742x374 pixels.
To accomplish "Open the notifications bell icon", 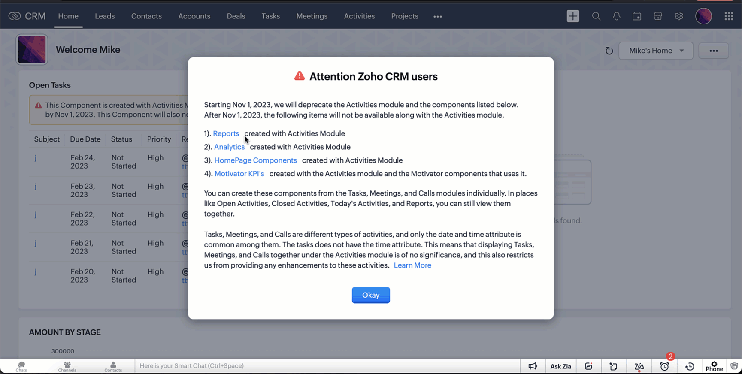I will [x=617, y=16].
